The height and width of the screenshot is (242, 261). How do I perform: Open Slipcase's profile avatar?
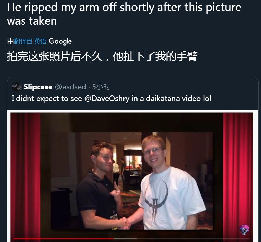coord(16,87)
